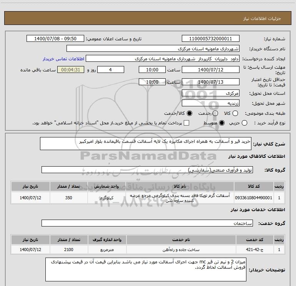
Task: Select the کالا radio button
Action: [x=235, y=114]
